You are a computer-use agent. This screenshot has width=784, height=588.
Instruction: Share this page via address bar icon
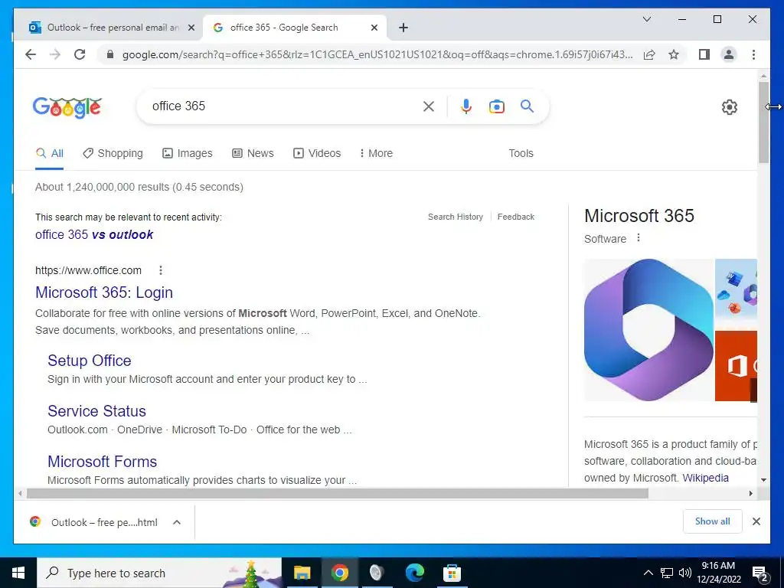(649, 54)
